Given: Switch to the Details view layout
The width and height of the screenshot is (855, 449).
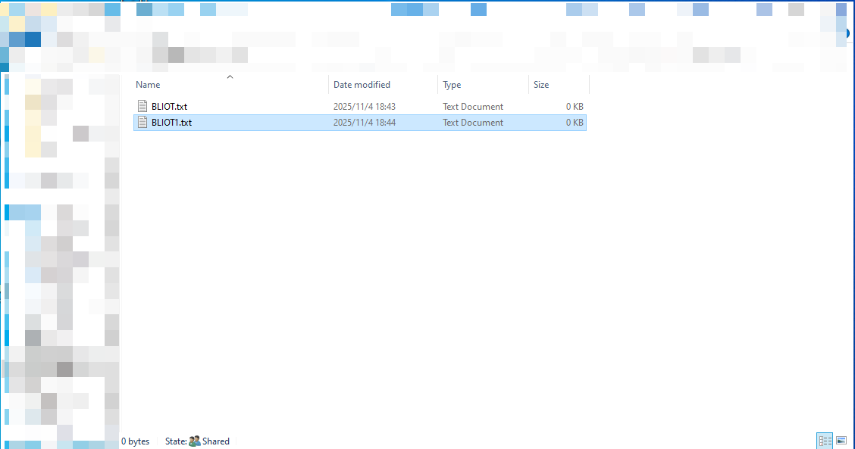Looking at the screenshot, I should pos(825,441).
